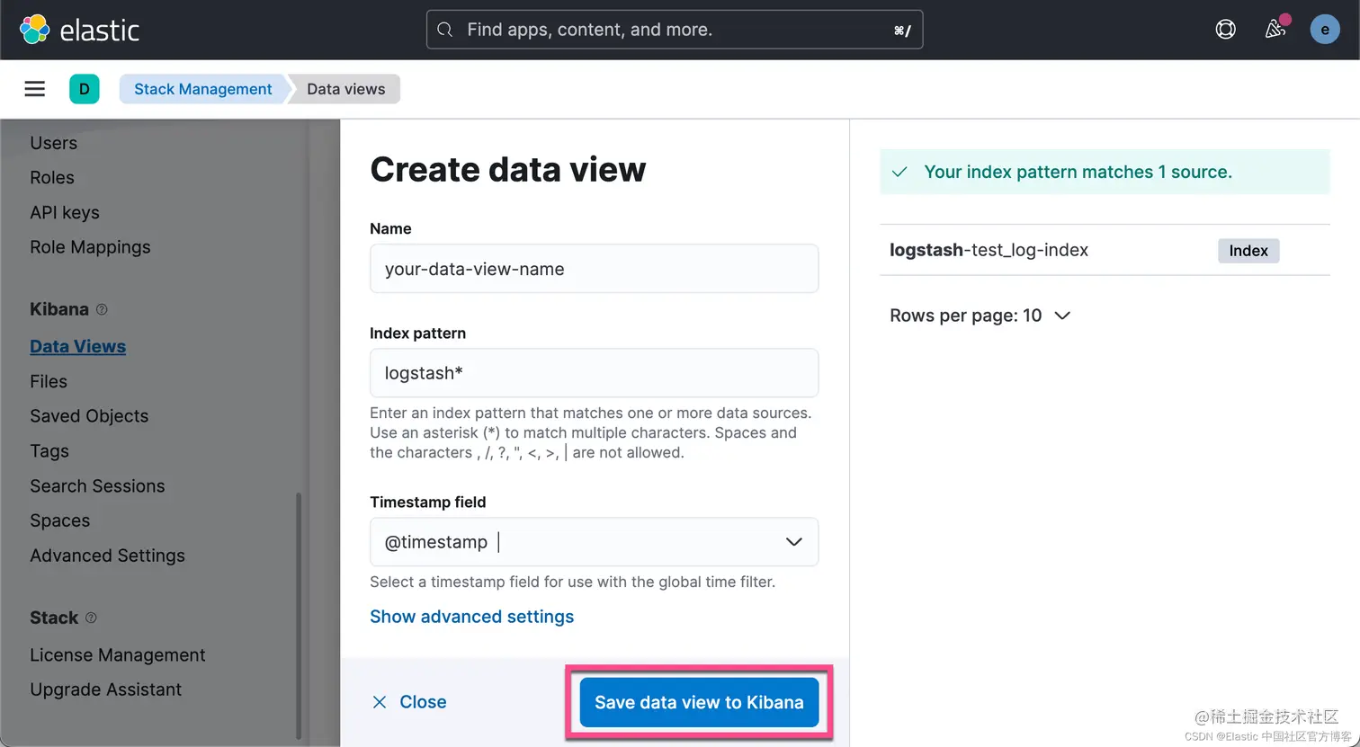Click the Stack section help icon
The image size is (1360, 747).
click(91, 618)
